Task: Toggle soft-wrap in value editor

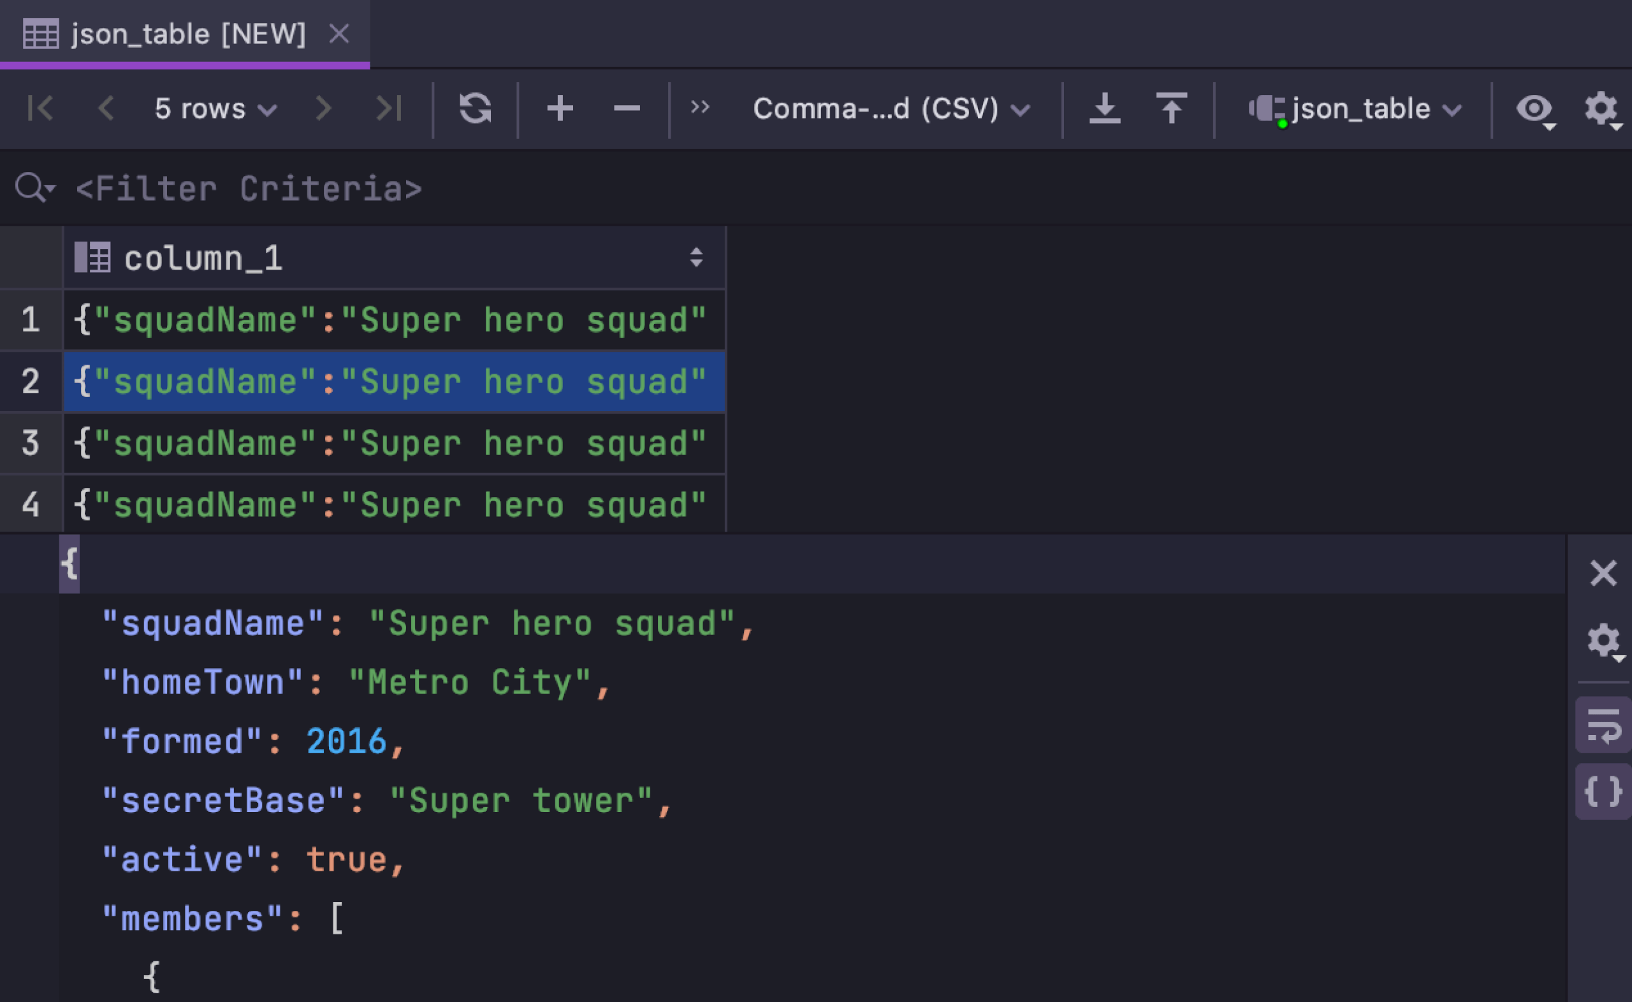Action: (1603, 725)
